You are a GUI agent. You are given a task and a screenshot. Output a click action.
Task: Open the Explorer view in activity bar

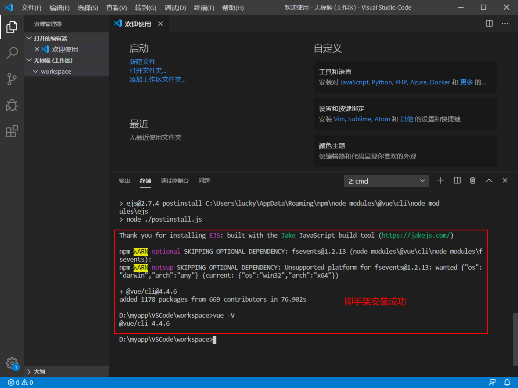point(12,27)
